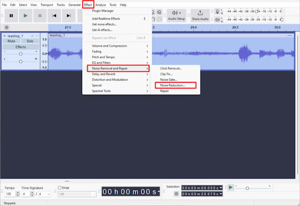The height and width of the screenshot is (206, 300).
Task: Click the 29.0 mark on timeline ruler
Action: coord(193,27)
